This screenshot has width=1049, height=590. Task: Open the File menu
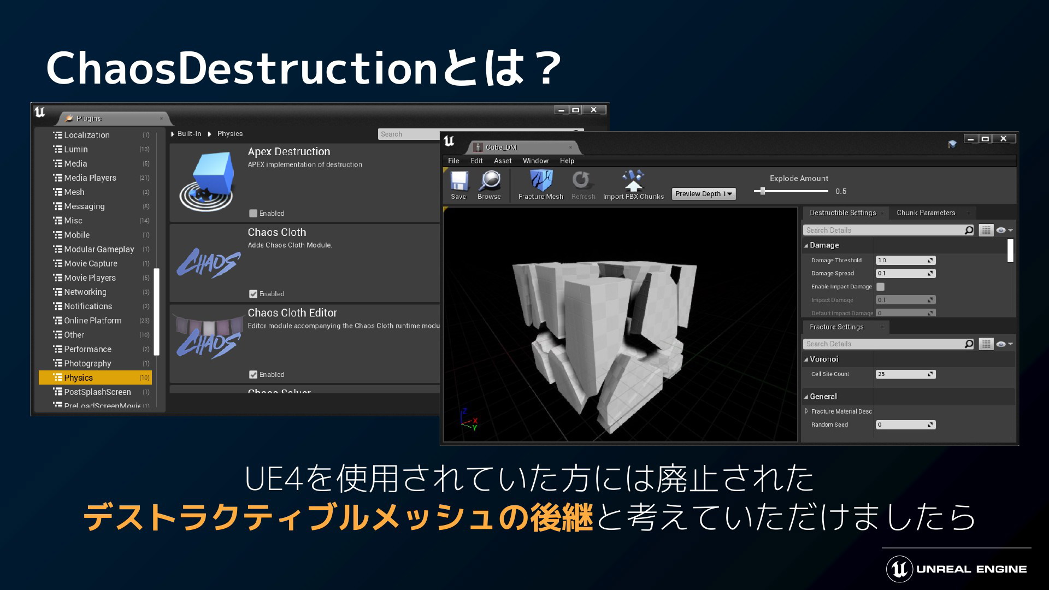(453, 161)
